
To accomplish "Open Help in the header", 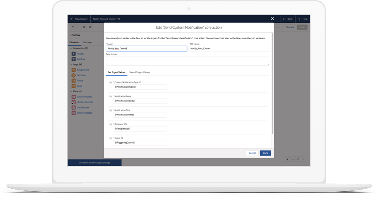I will click(303, 19).
